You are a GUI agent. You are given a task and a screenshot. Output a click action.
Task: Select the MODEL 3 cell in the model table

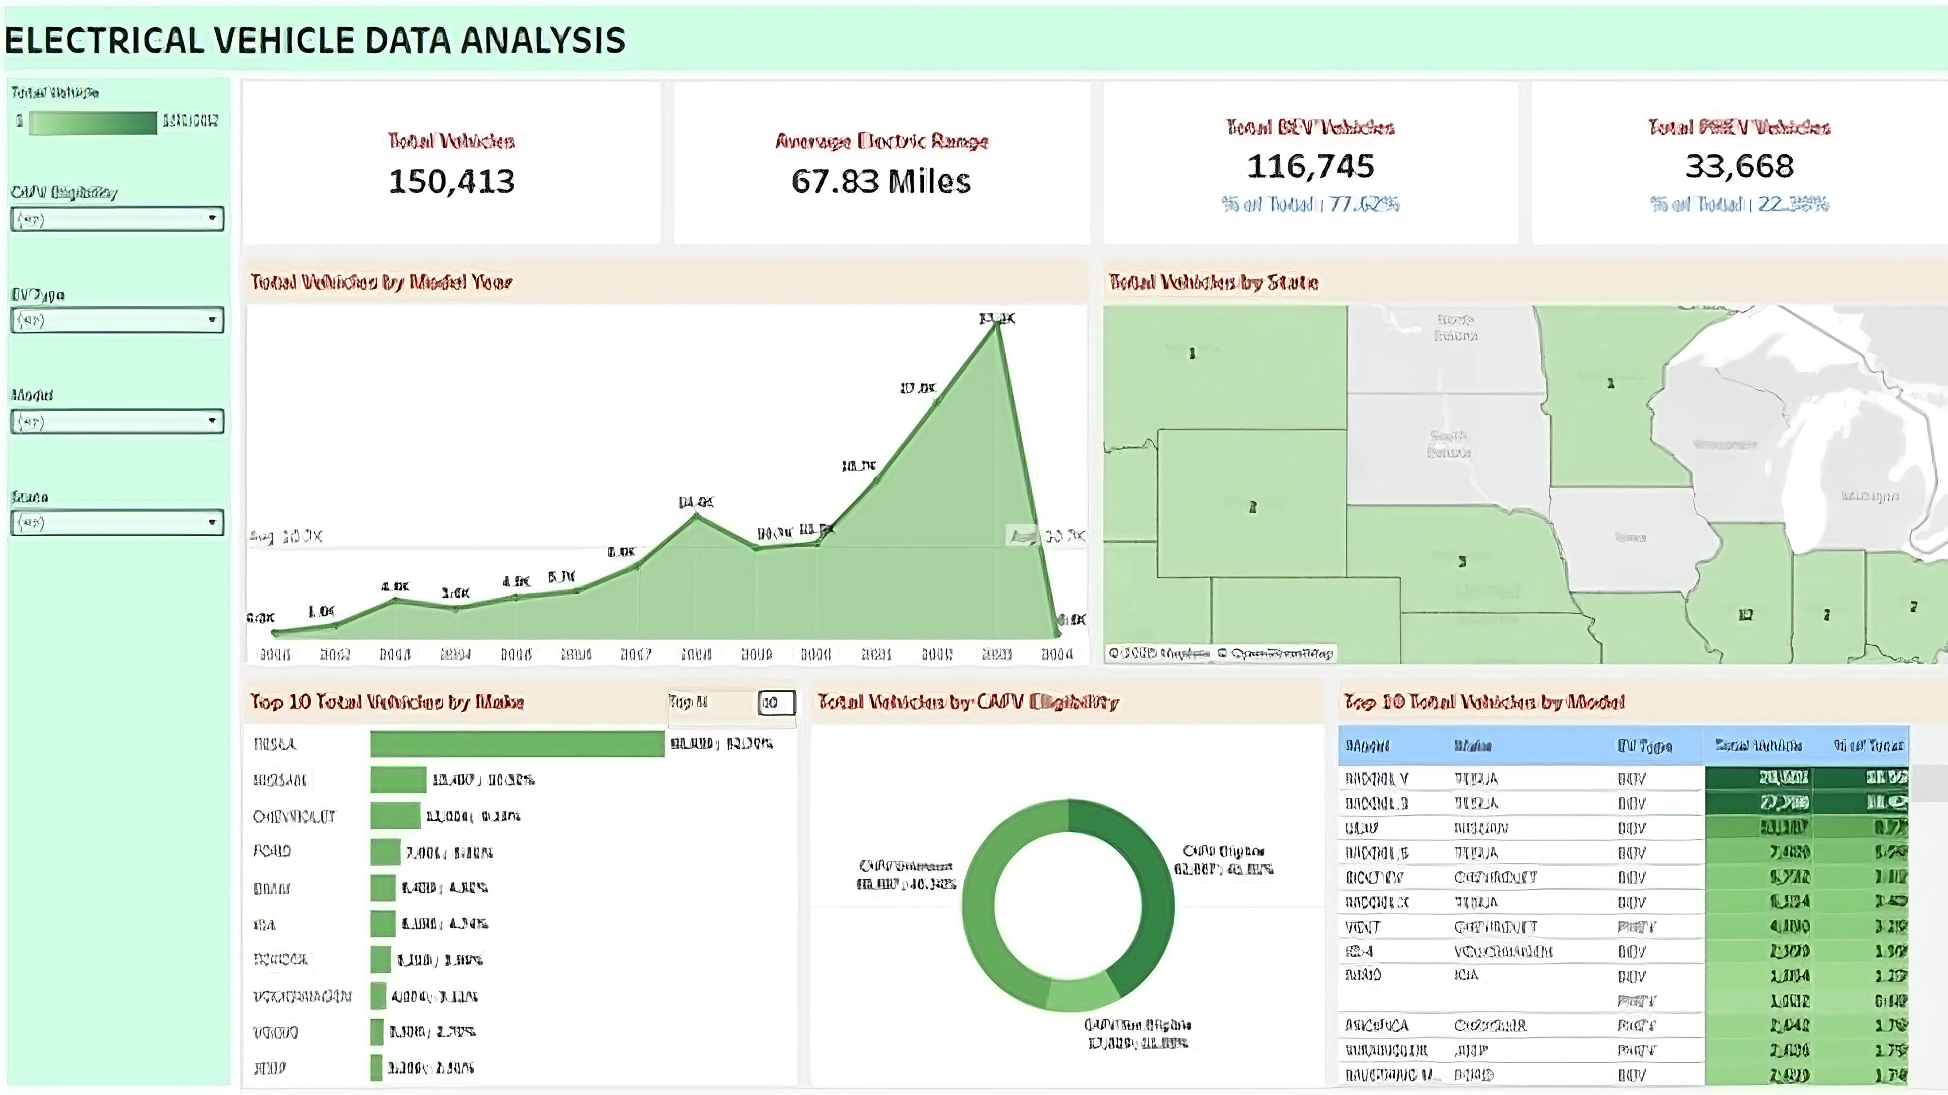[x=1376, y=803]
